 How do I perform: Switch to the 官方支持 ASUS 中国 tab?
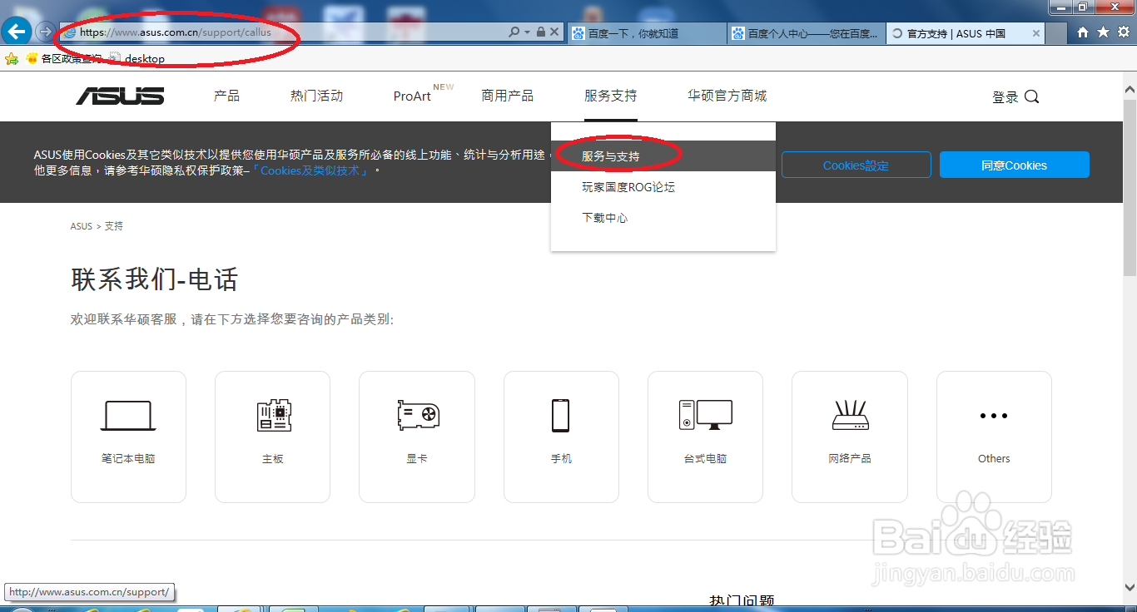point(957,33)
